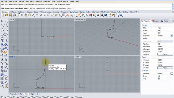This screenshot has width=174, height=98.
Task: Click Place button for camera location
Action: [x=165, y=54]
